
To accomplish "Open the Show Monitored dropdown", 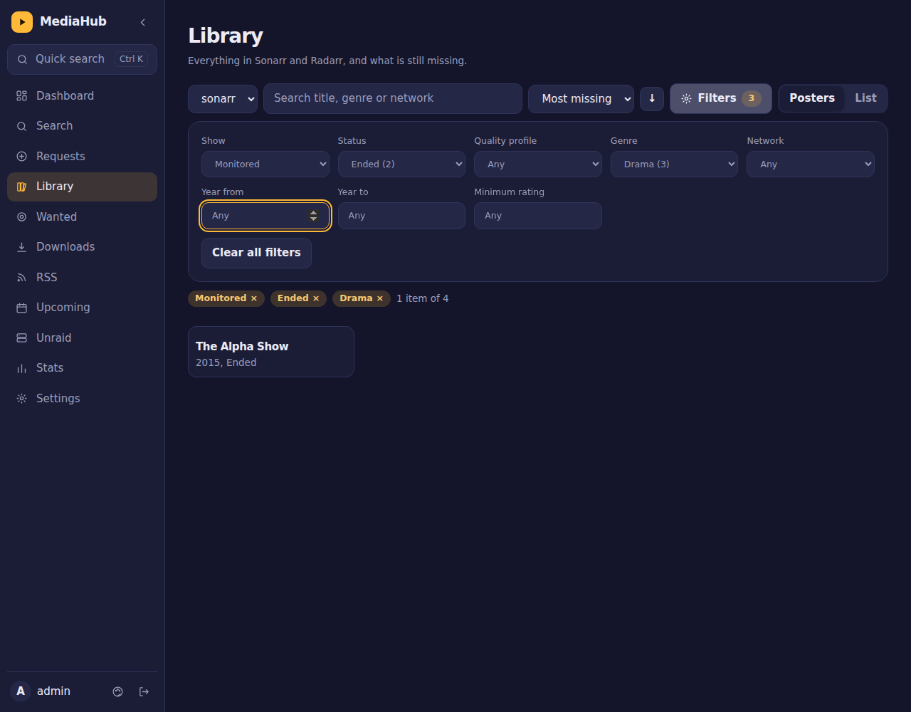I will pyautogui.click(x=265, y=164).
